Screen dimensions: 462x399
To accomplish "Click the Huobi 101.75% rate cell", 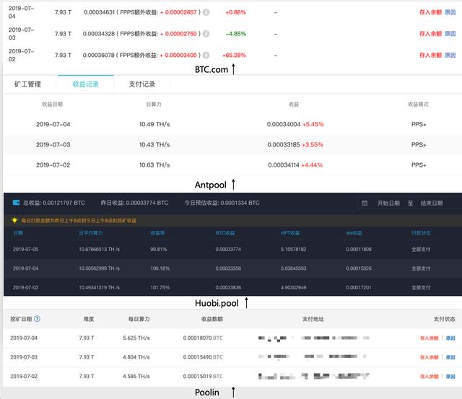I will (x=160, y=287).
